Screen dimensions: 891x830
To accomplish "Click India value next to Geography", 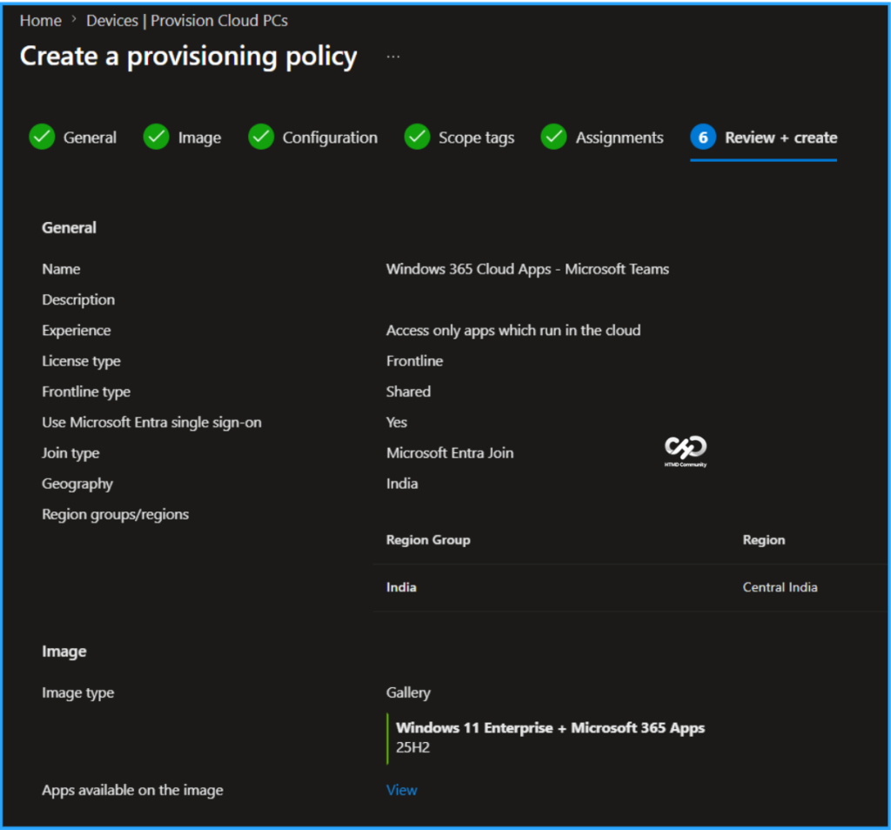I will tap(402, 484).
